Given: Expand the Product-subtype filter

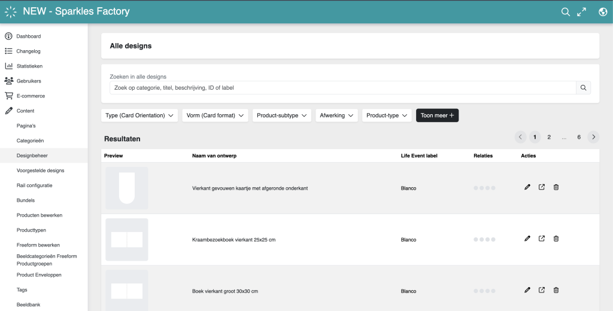Looking at the screenshot, I should [282, 115].
